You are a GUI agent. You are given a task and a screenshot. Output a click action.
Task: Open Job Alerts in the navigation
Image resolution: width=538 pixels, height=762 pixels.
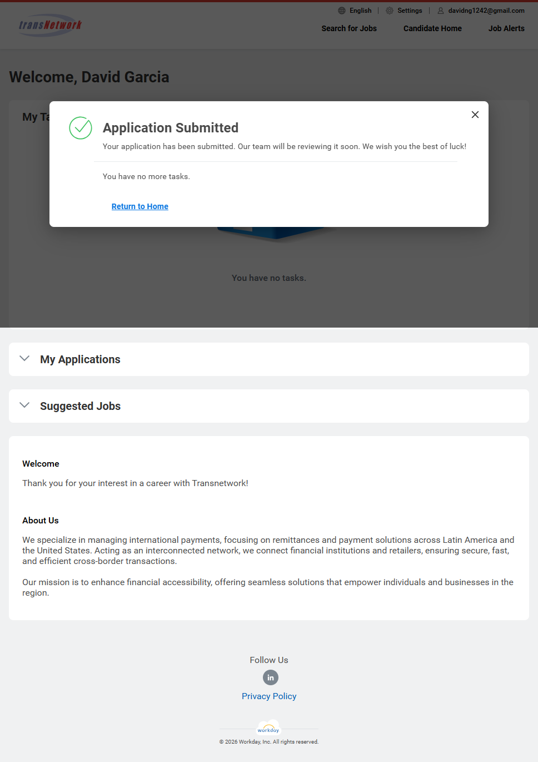pos(506,28)
